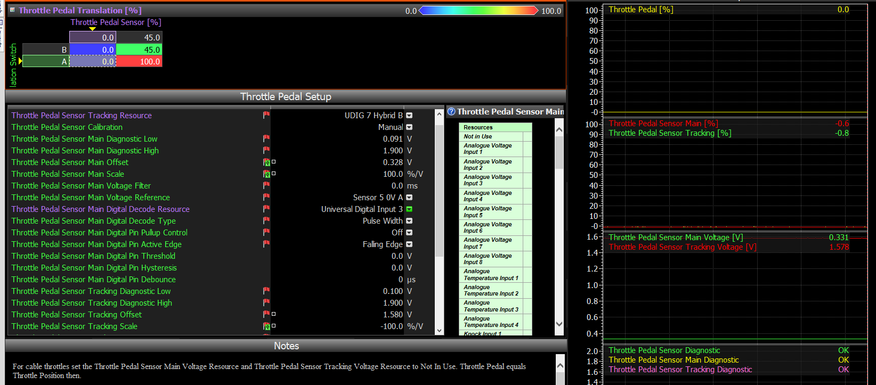Click up arrow of the Notes scrollbar

pos(560,365)
